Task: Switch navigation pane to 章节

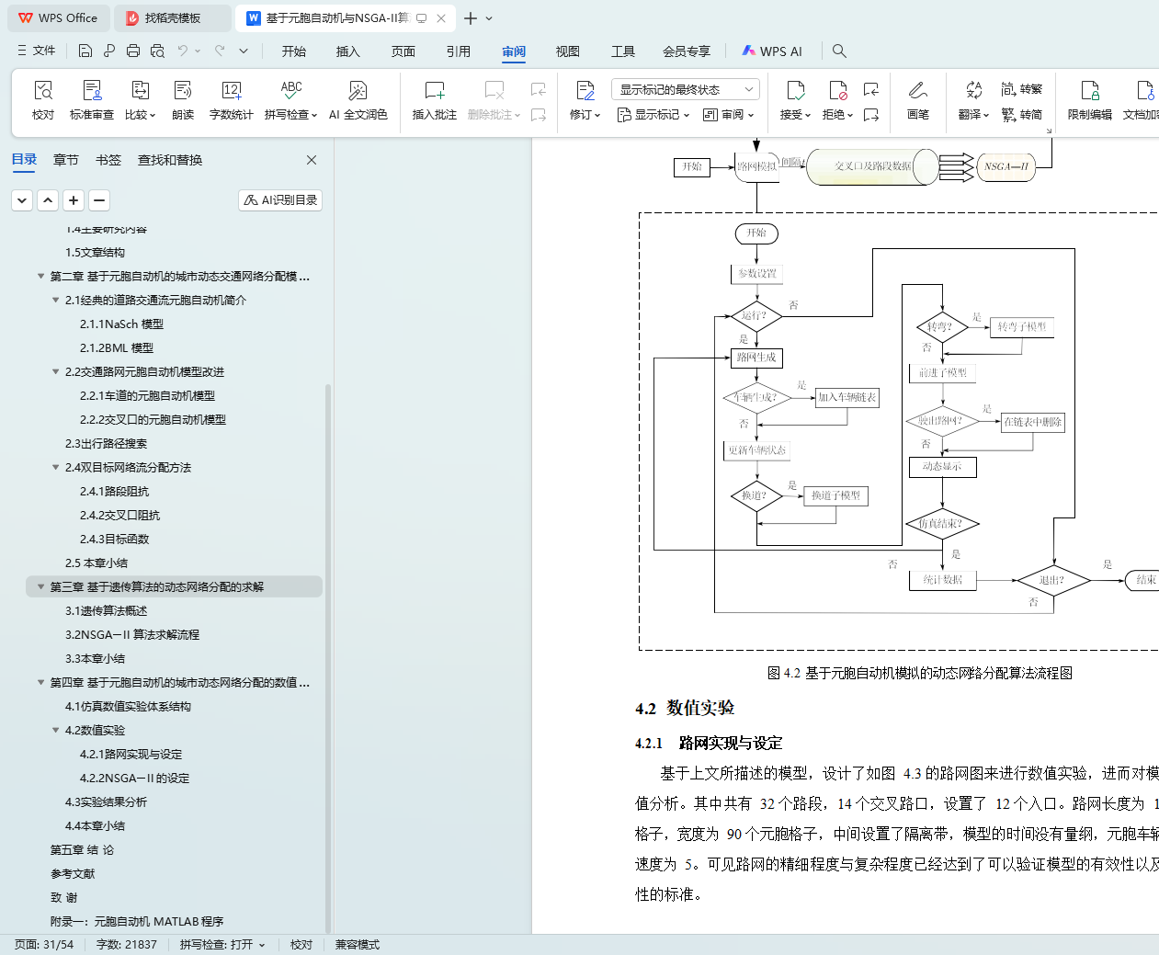Action: click(66, 160)
